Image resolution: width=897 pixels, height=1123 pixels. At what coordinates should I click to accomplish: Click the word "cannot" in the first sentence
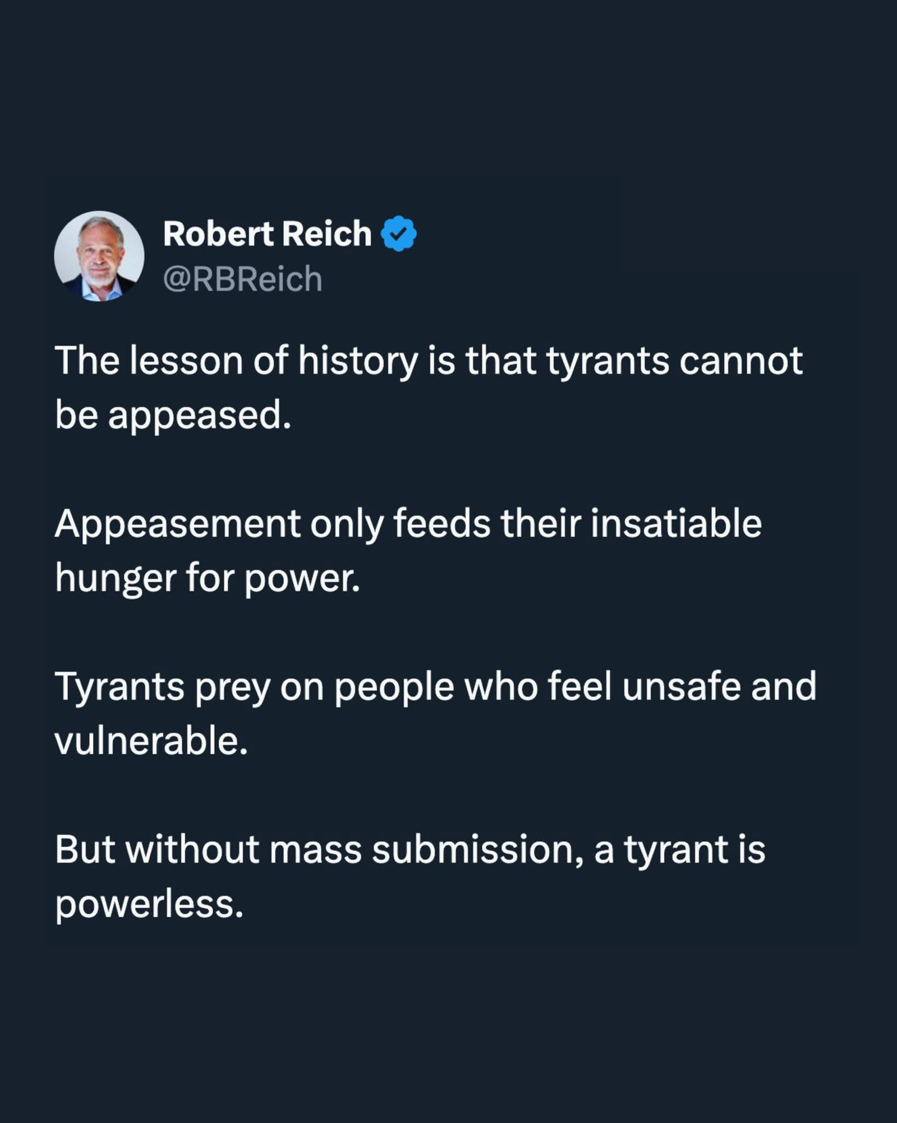[x=740, y=360]
